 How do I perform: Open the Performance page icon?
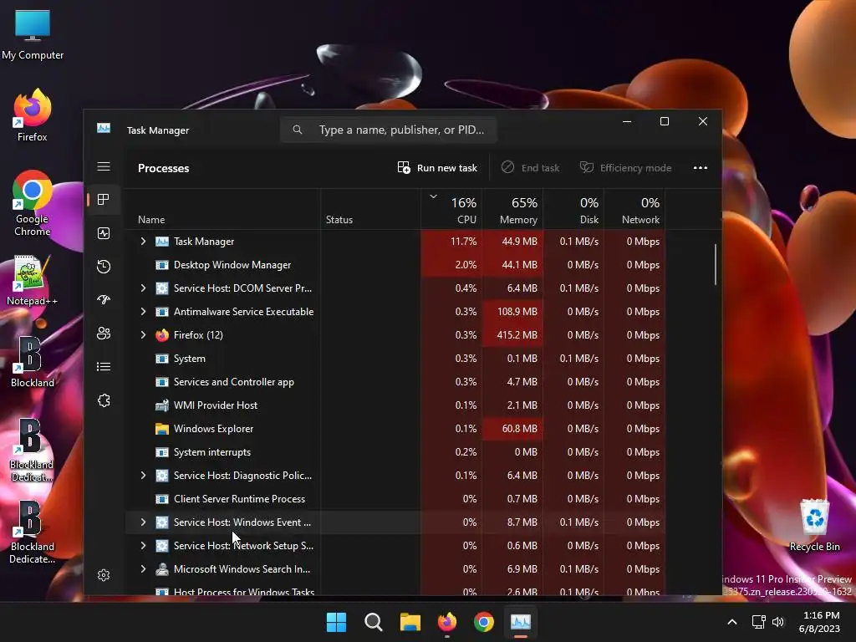(x=104, y=233)
